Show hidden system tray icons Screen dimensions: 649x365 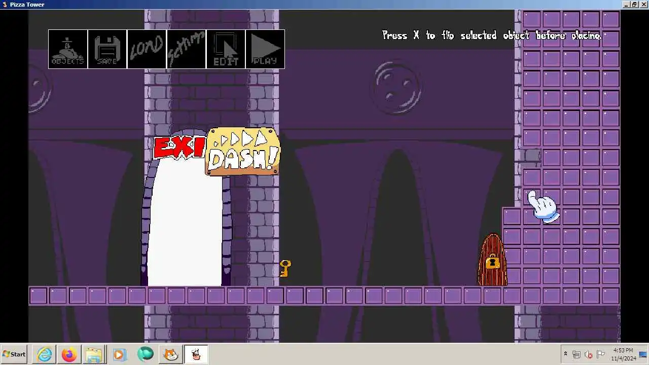point(565,354)
